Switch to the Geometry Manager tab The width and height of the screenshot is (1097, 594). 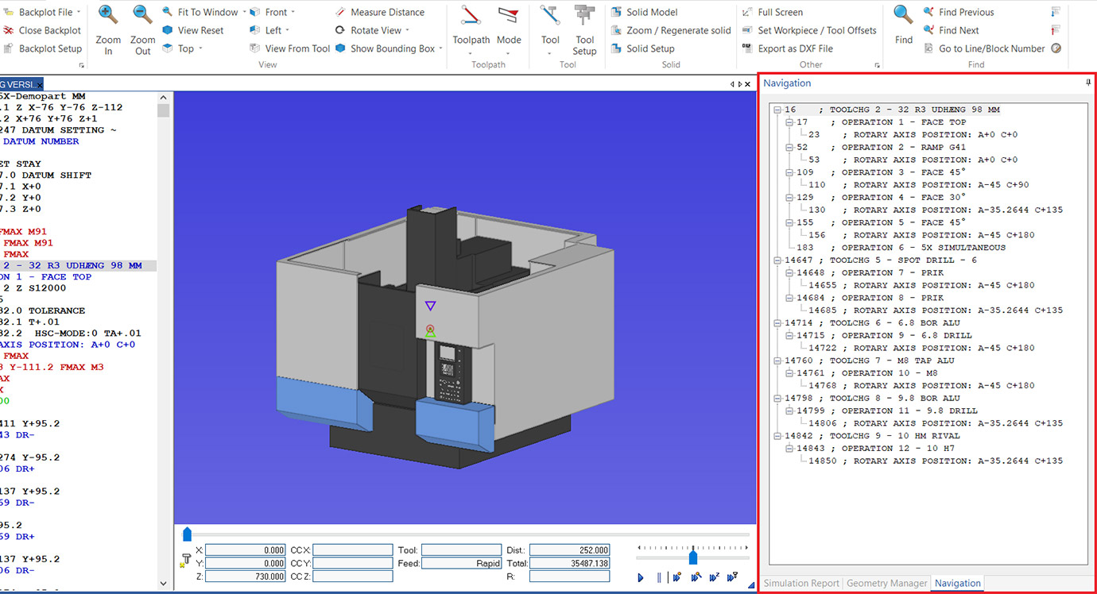tap(886, 583)
